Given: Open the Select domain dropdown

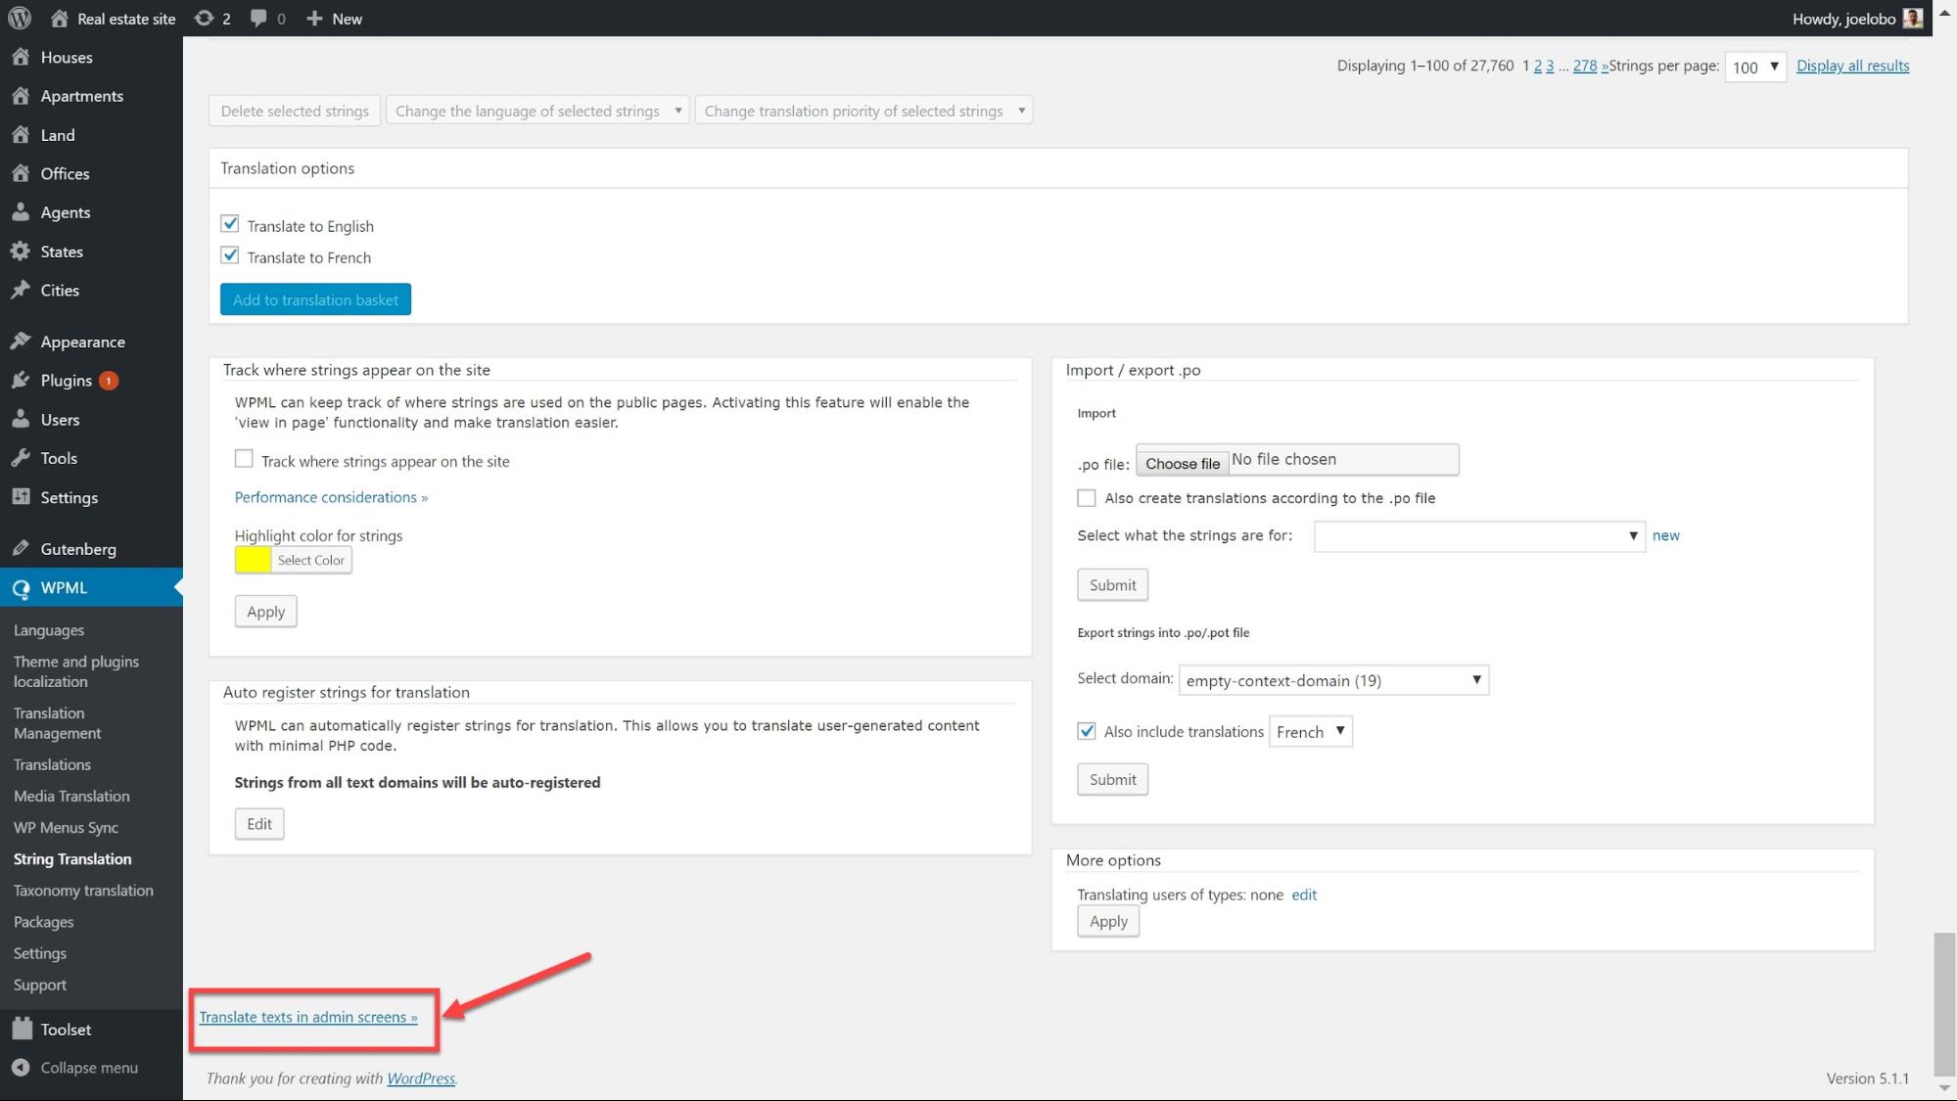Looking at the screenshot, I should (1332, 680).
